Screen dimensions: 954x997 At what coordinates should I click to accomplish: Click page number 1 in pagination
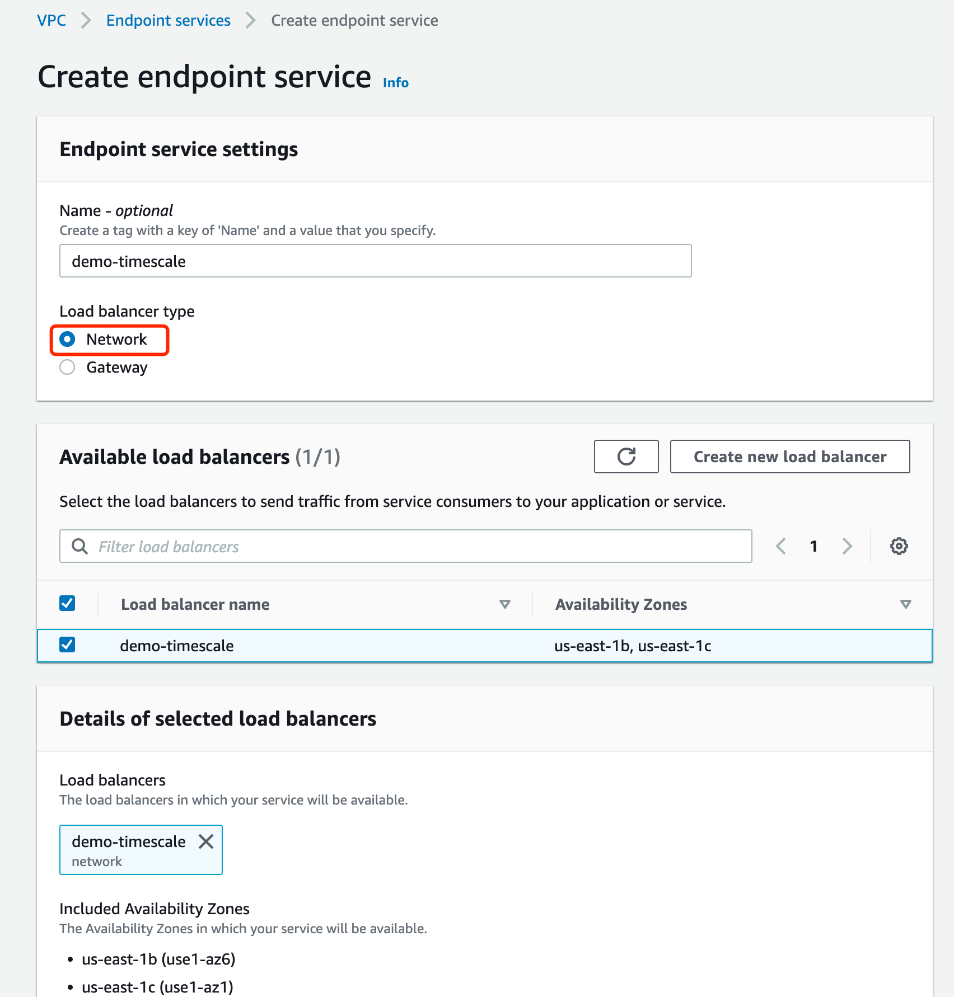pyautogui.click(x=813, y=546)
